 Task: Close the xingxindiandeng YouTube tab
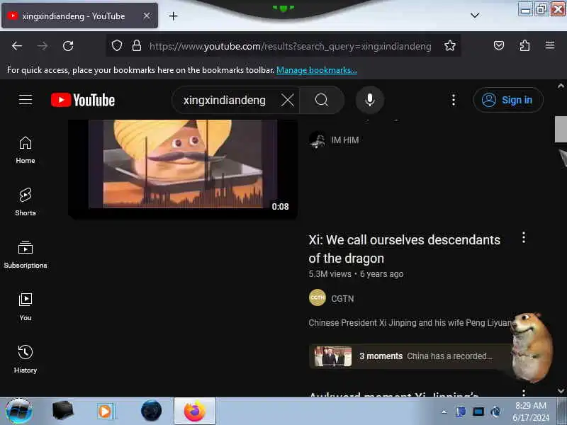click(x=147, y=16)
